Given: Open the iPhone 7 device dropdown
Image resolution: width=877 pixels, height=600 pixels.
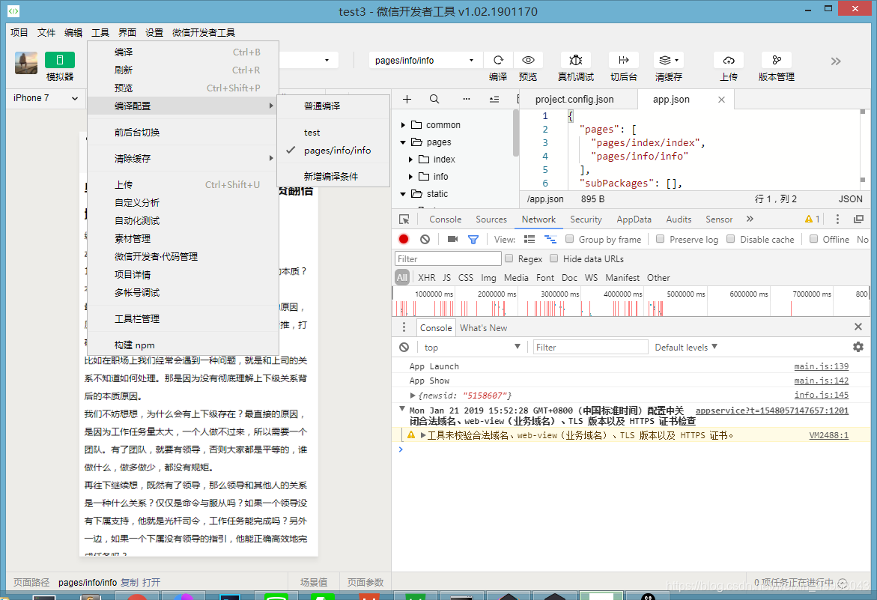Looking at the screenshot, I should point(45,98).
